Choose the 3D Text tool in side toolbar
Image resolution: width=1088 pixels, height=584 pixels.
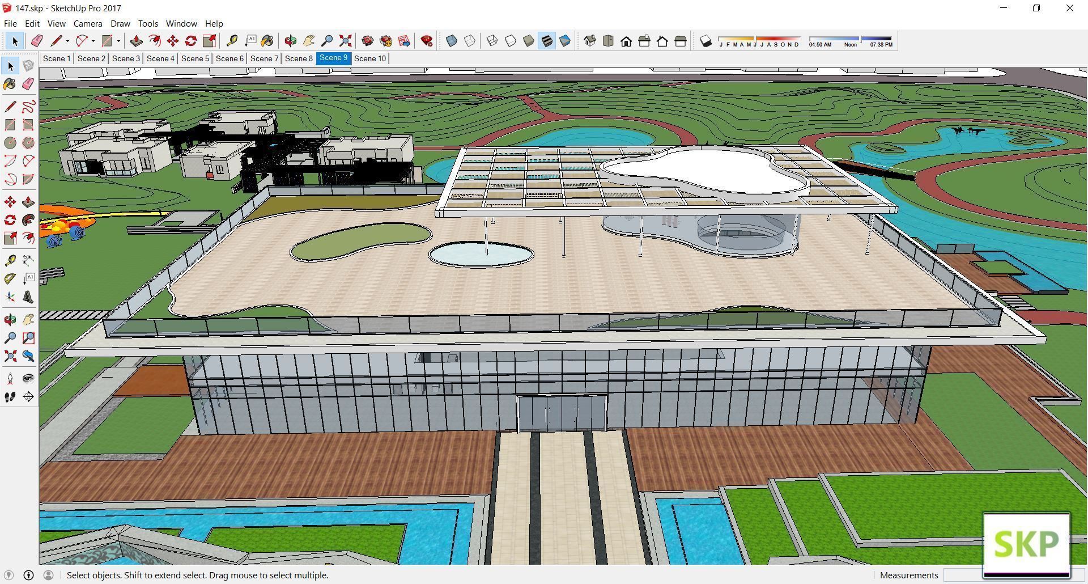click(x=28, y=297)
